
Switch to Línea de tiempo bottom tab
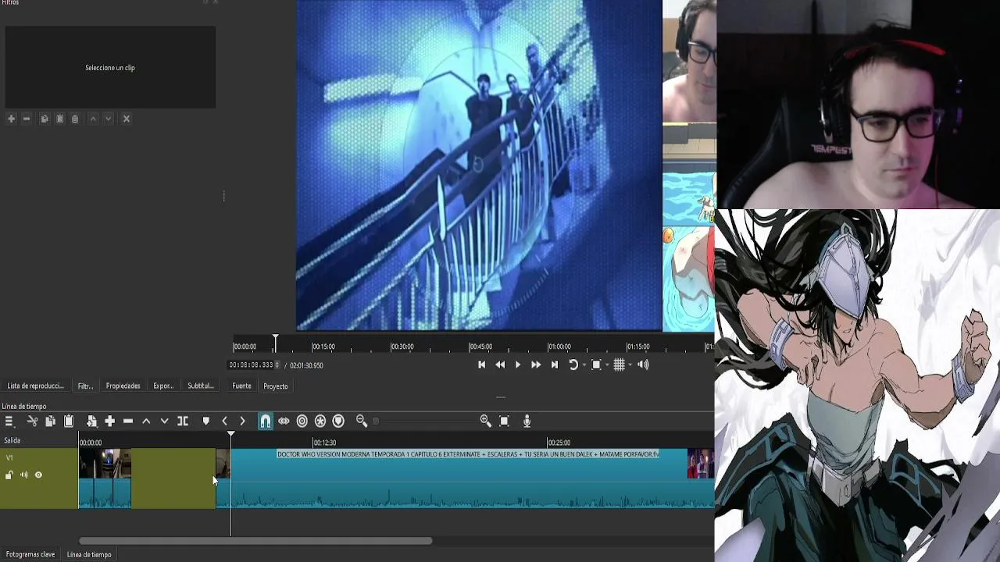point(89,554)
